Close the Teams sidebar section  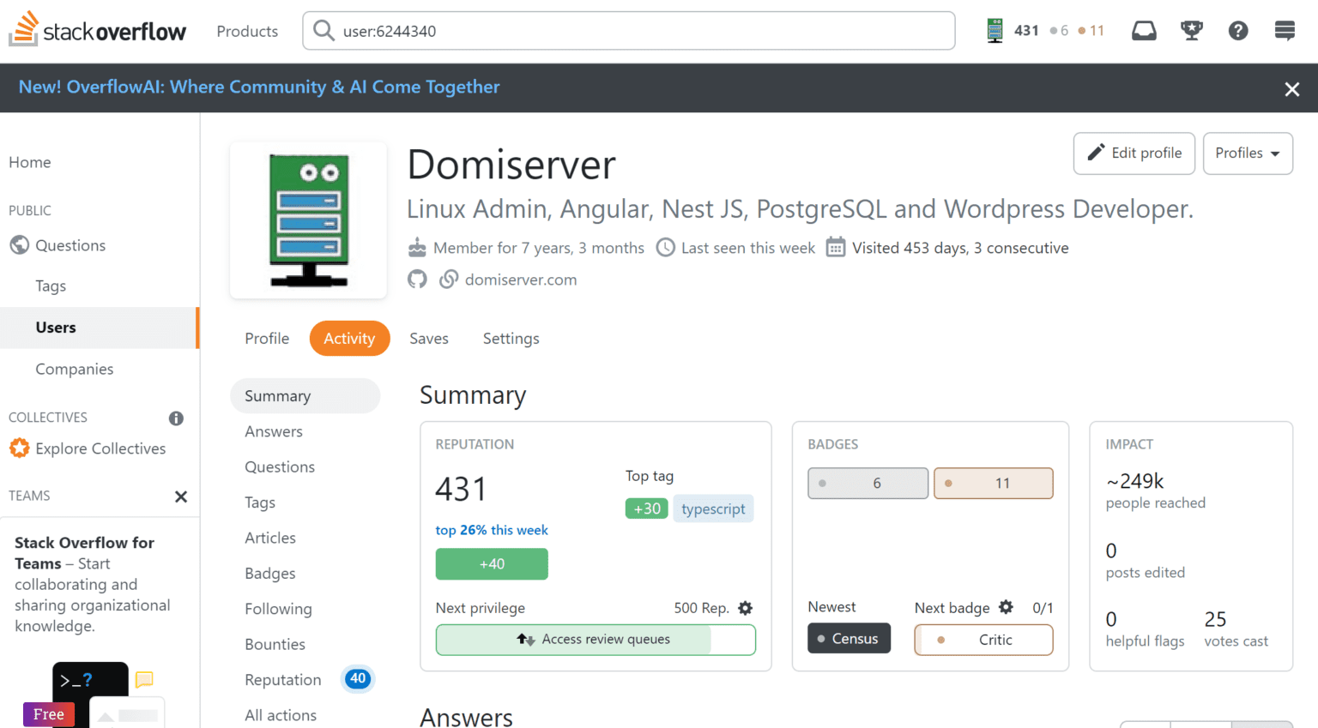coord(181,496)
